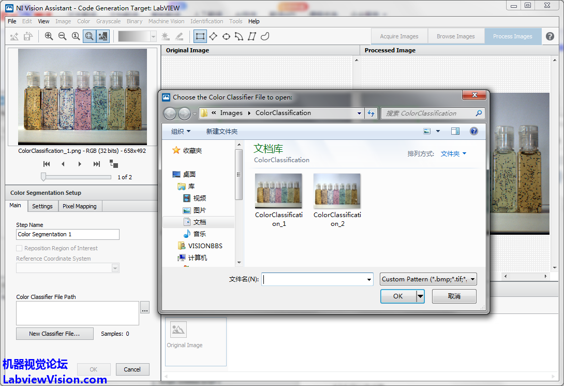This screenshot has height=386, width=564.
Task: Toggle the preview pane button in dialog
Action: pos(455,132)
